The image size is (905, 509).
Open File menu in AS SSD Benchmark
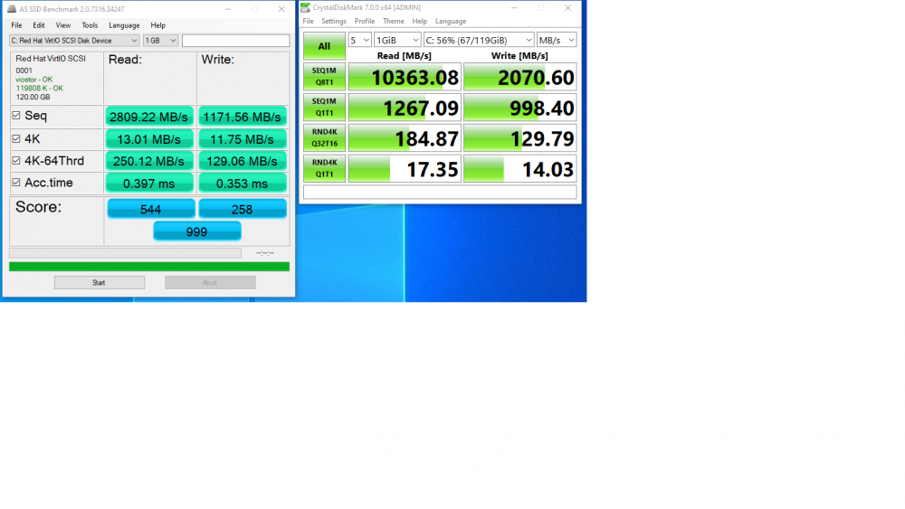16,25
